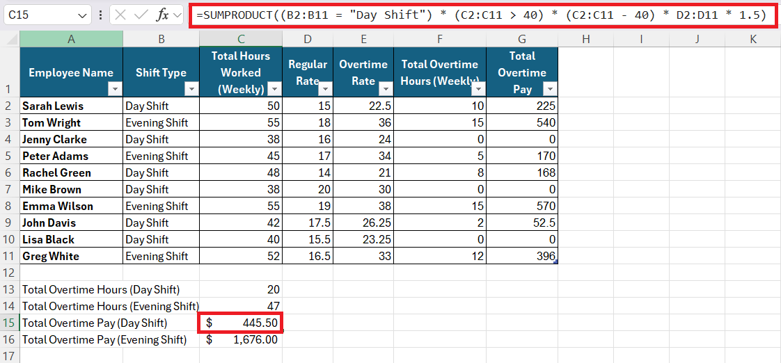Click 16.5 regular rate for Greg White

click(308, 256)
